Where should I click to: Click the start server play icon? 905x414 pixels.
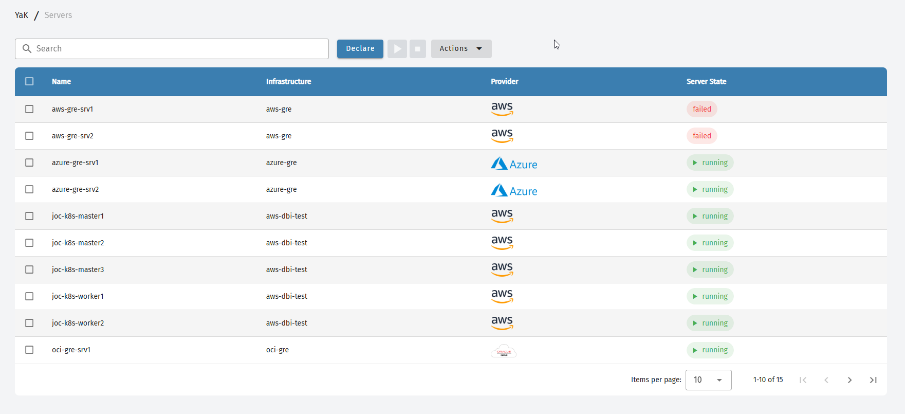(397, 49)
